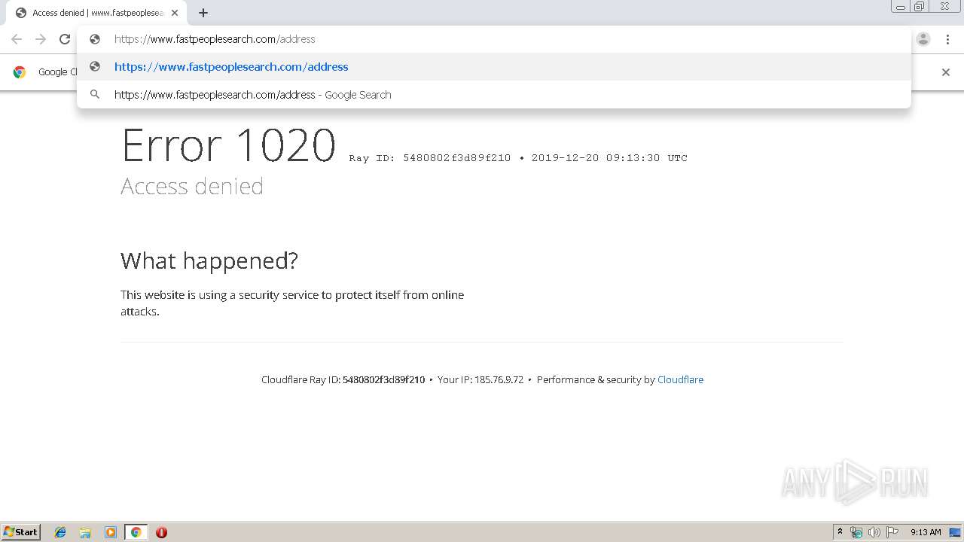Switch to Chrome taskbar button

pyautogui.click(x=136, y=532)
